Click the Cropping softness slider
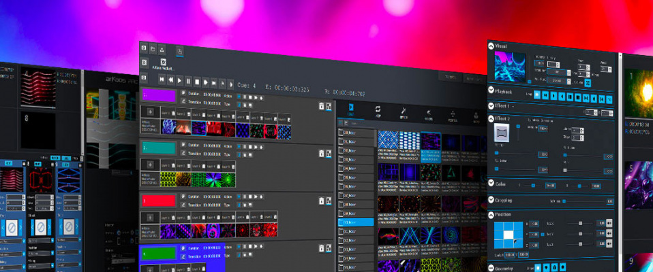Image resolution: width=653 pixels, height=272 pixels. coord(583,201)
